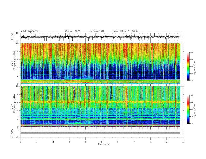
Task: Click the "ch.3(V)" axis label
Action: click(x=12, y=134)
